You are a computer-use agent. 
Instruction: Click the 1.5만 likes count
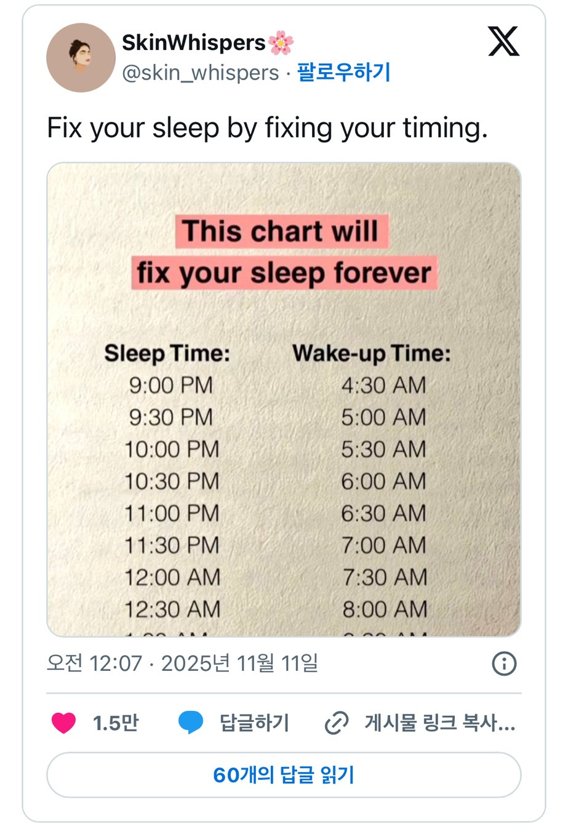pyautogui.click(x=116, y=723)
